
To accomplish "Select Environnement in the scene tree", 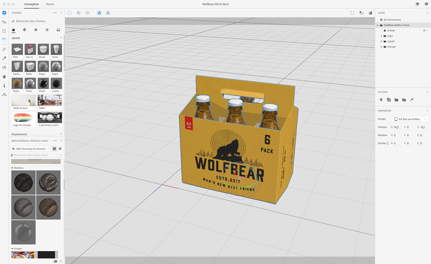I will (392, 20).
